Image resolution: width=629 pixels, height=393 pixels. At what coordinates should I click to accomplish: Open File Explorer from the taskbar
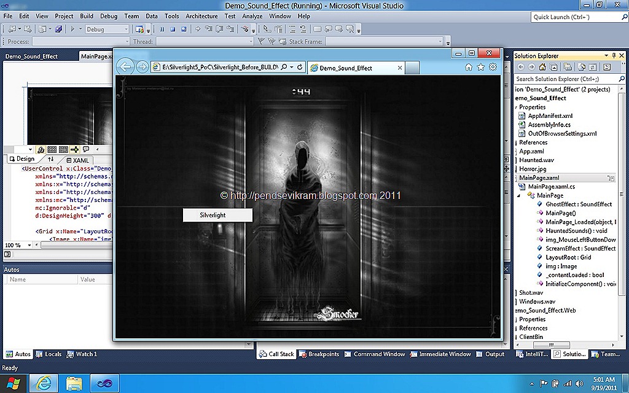[74, 383]
